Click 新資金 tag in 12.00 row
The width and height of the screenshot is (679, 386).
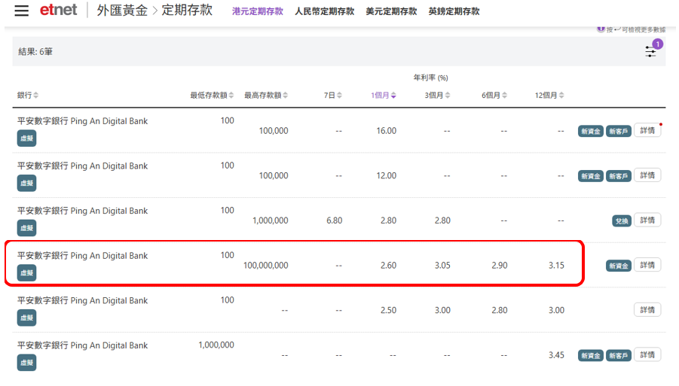click(590, 176)
